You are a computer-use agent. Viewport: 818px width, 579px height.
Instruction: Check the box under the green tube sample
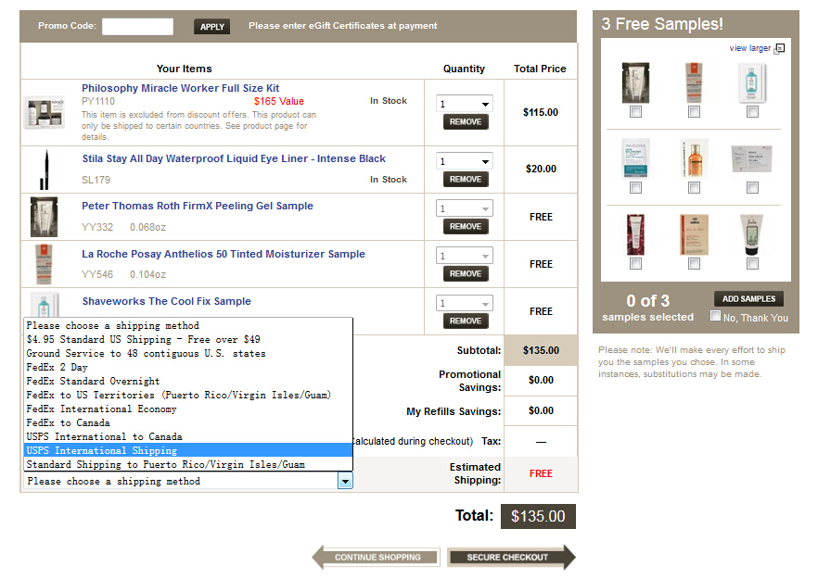pos(752,264)
